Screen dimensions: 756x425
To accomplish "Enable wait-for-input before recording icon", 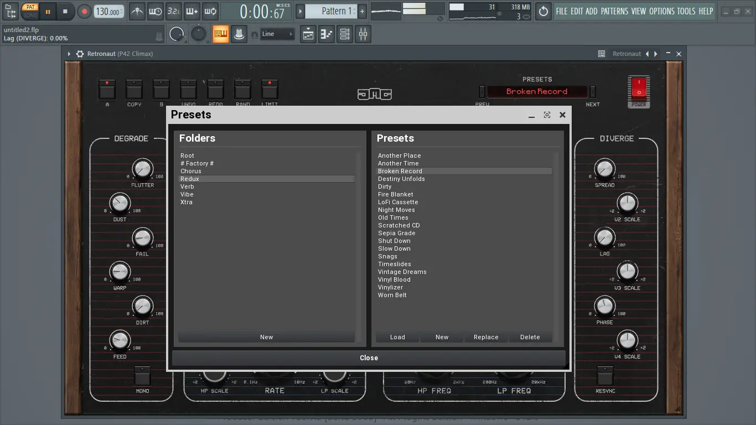I will tap(156, 11).
